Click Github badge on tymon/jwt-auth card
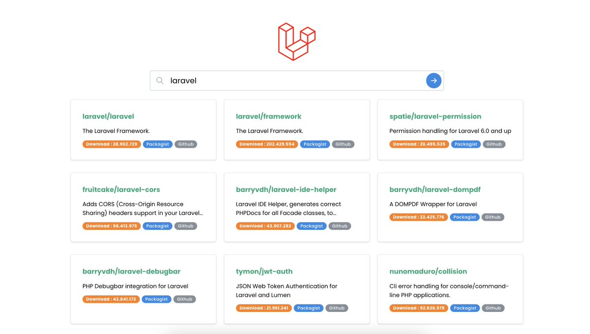 [x=337, y=308]
